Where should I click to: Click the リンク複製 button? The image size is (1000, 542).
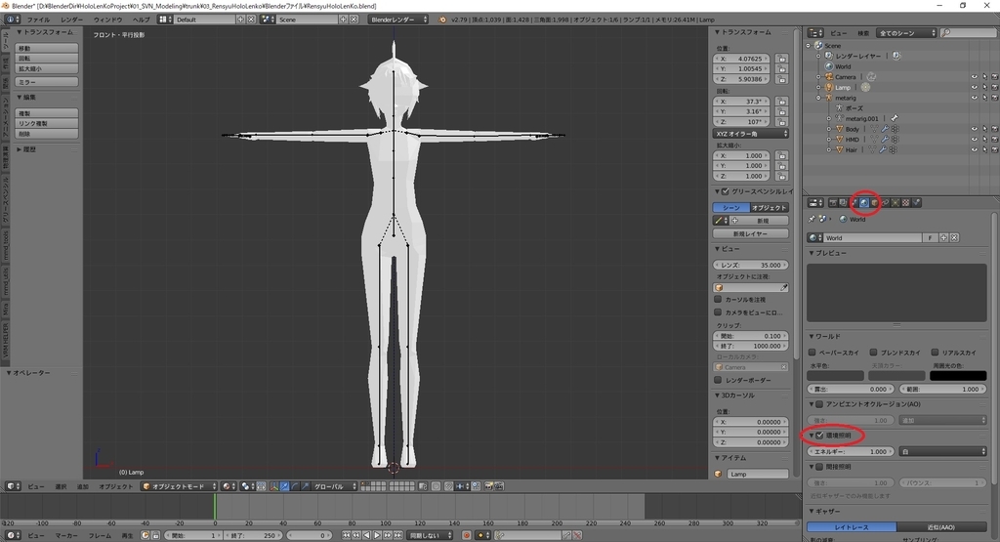tap(47, 123)
